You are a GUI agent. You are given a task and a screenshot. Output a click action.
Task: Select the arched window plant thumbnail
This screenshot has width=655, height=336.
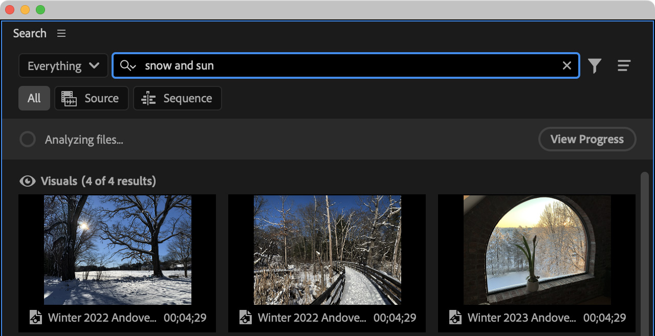coord(537,250)
